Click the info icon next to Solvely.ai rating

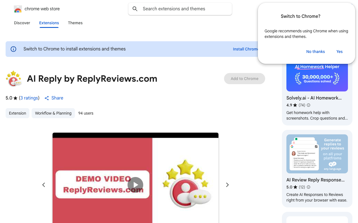point(308,105)
